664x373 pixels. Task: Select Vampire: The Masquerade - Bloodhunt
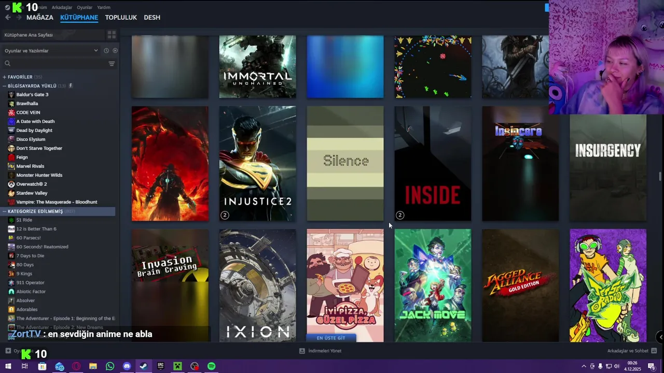(x=57, y=202)
